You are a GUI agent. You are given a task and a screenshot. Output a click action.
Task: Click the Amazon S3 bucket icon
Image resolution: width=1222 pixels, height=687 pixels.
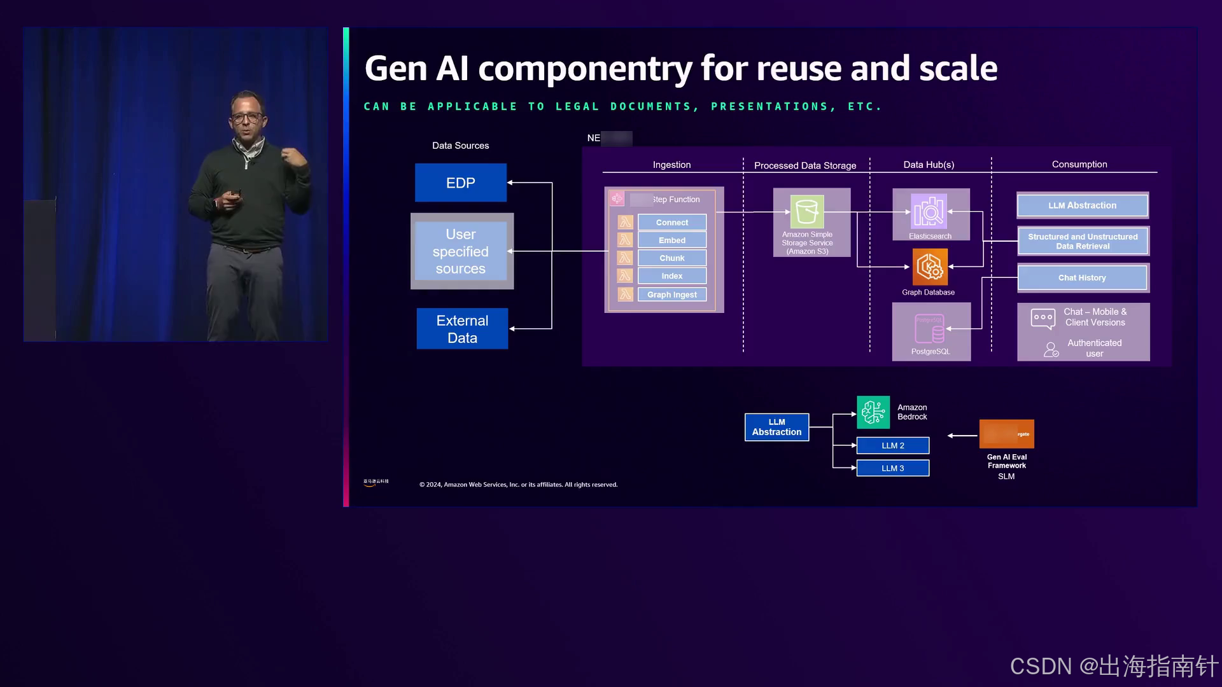click(x=806, y=211)
